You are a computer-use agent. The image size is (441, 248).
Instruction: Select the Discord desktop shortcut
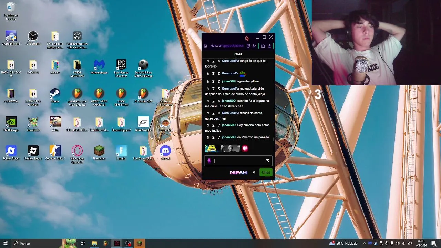pos(165,153)
